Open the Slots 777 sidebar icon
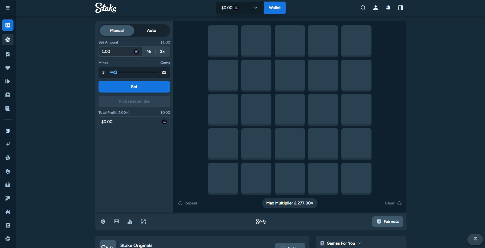The width and height of the screenshot is (485, 248). click(x=8, y=158)
